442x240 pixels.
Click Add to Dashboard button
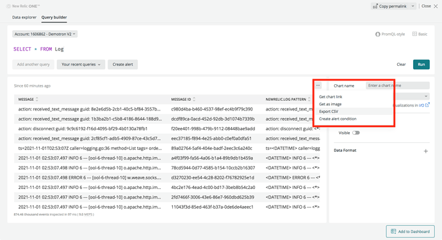[x=410, y=231]
